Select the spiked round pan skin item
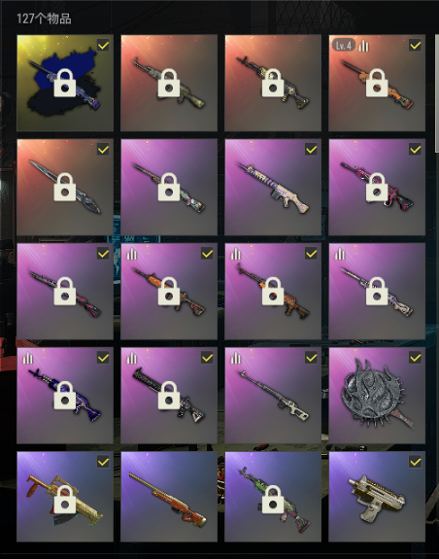Viewport: 439px width, 559px height. (377, 396)
